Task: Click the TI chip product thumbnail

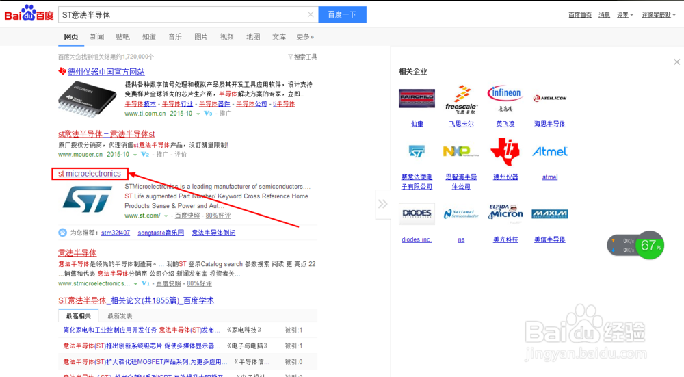Action: tap(88, 99)
